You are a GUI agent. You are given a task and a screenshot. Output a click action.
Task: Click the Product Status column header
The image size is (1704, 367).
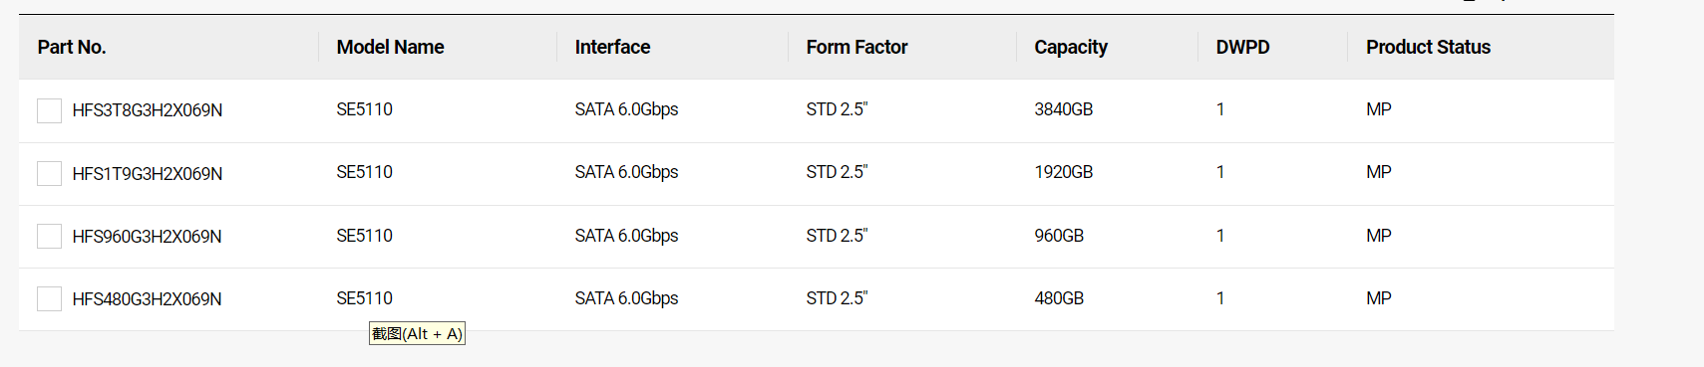point(1428,47)
